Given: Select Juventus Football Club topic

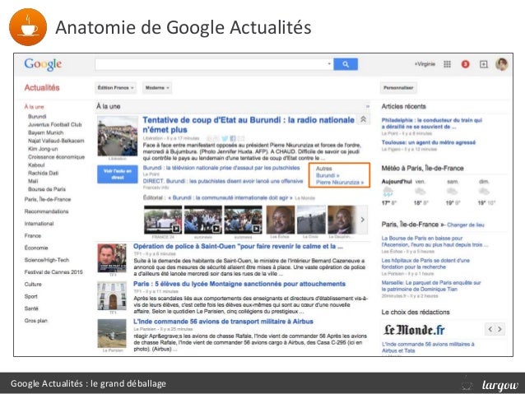Looking at the screenshot, I should 55,124.
